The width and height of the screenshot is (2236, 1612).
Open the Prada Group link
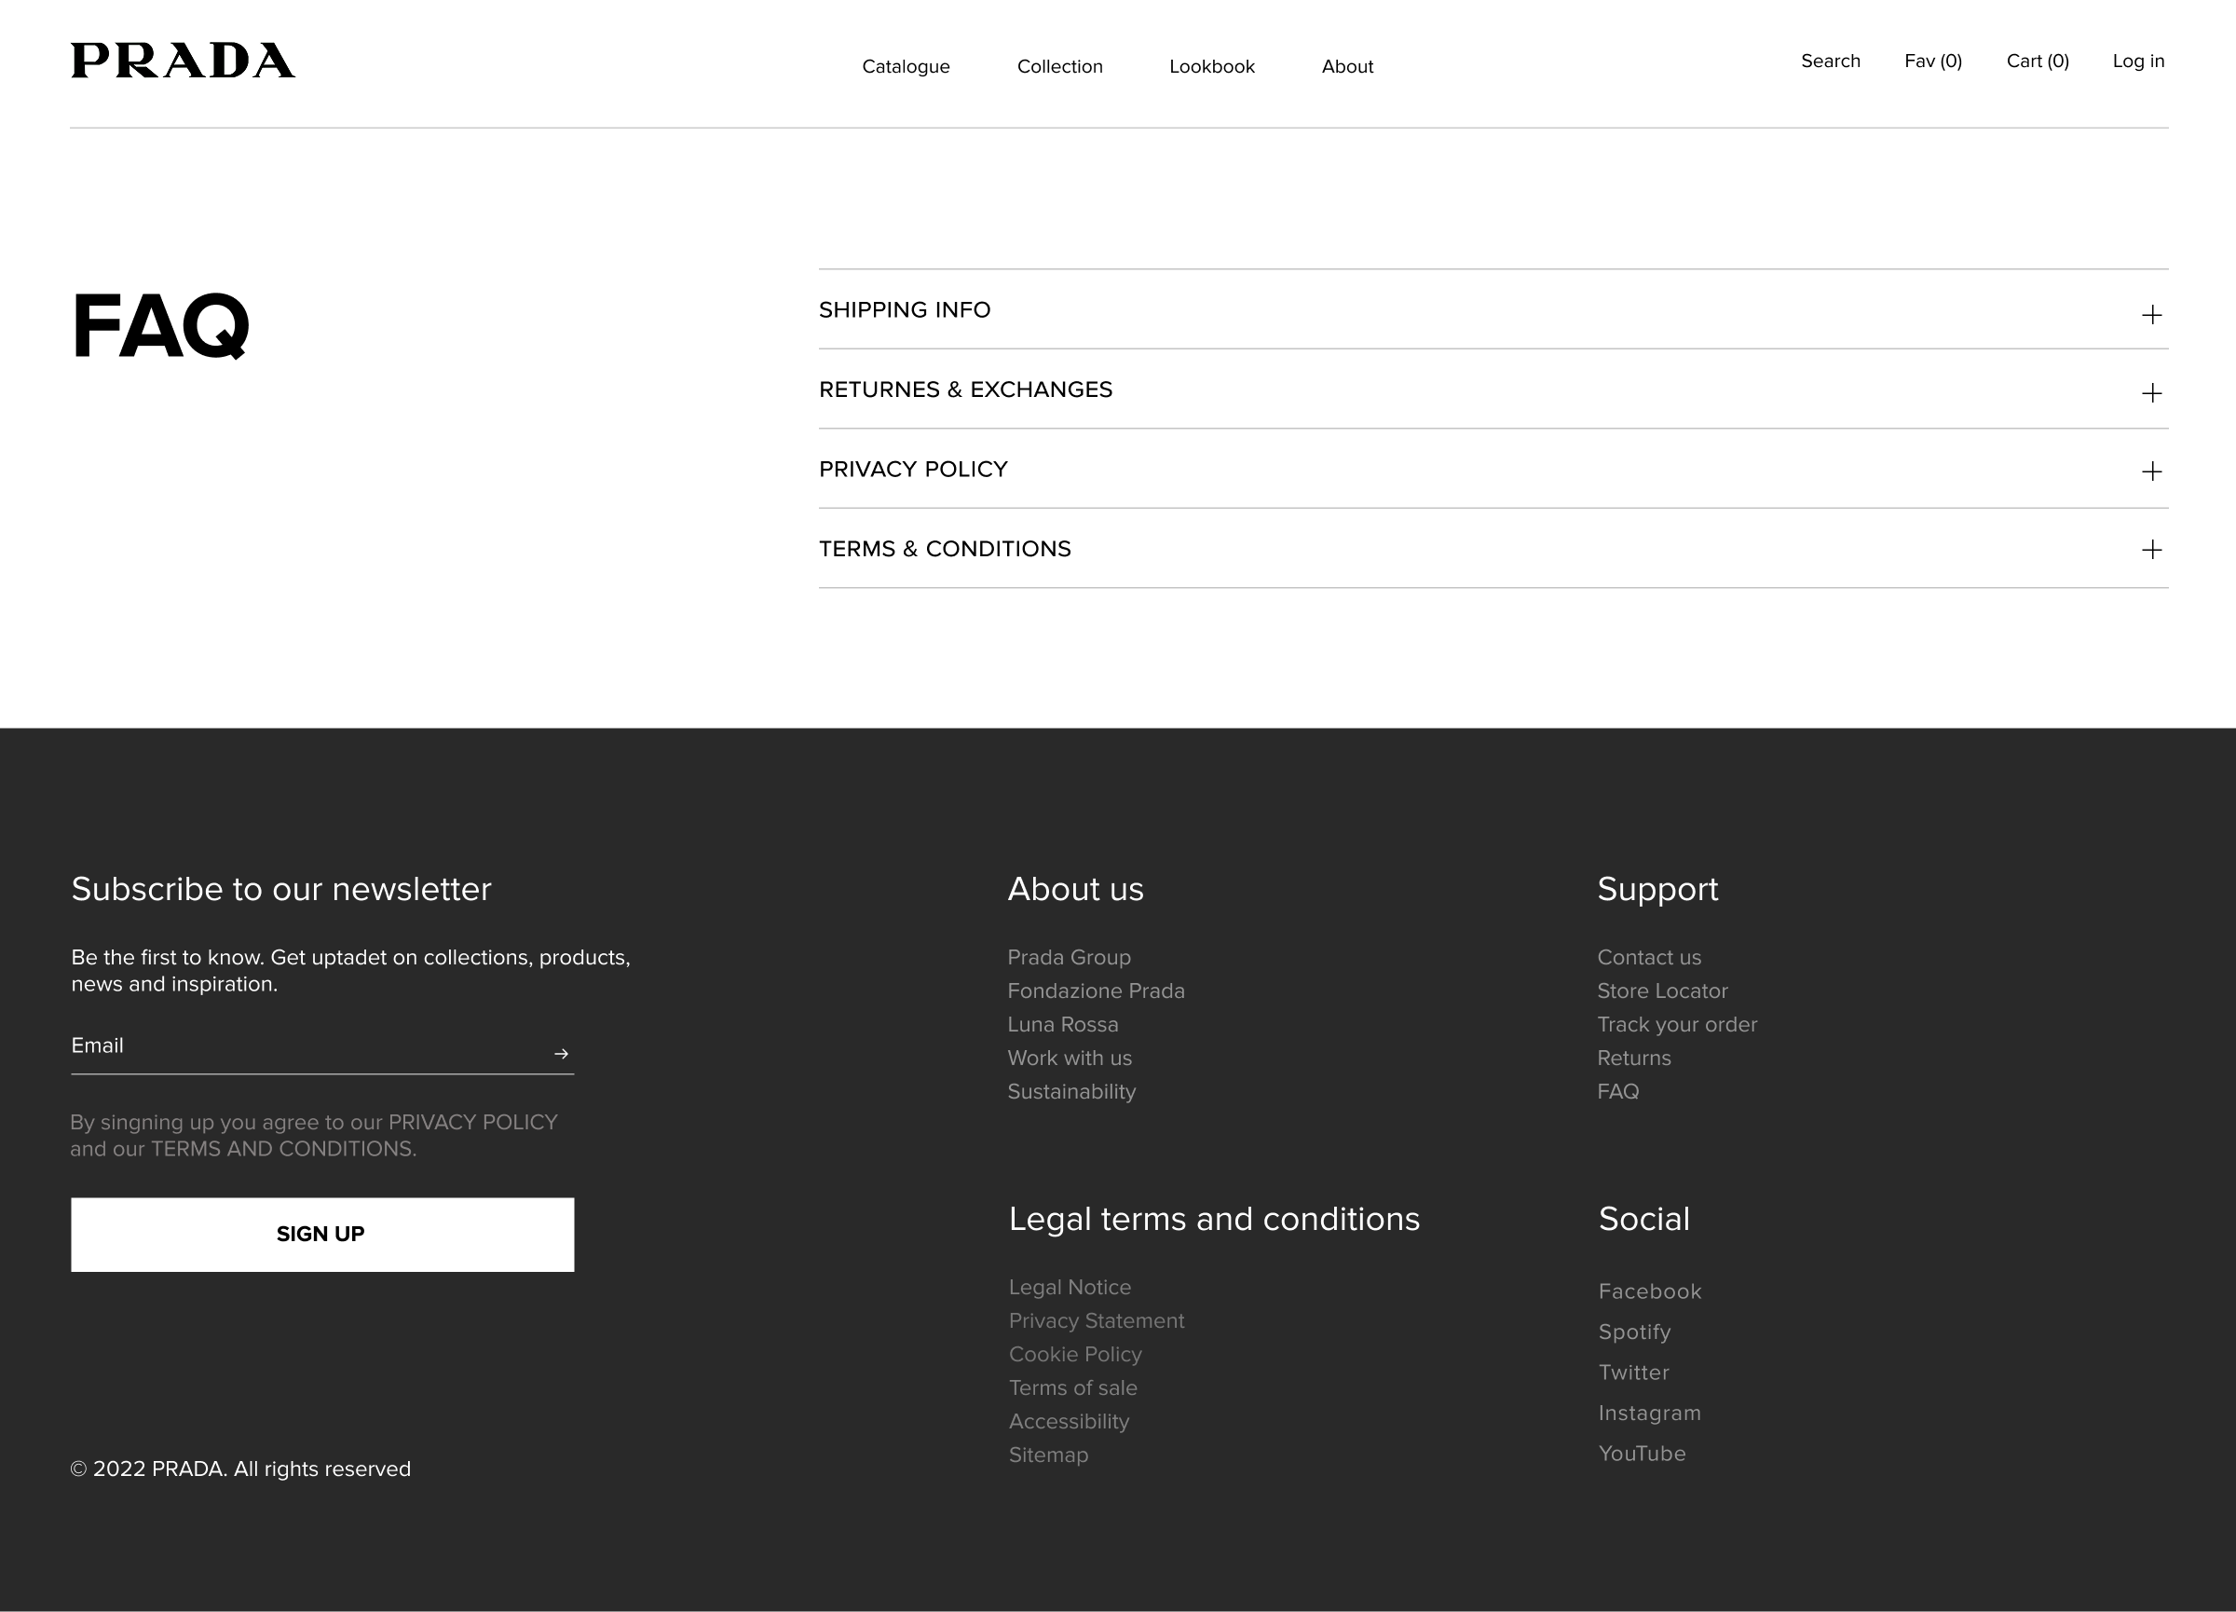pyautogui.click(x=1069, y=957)
